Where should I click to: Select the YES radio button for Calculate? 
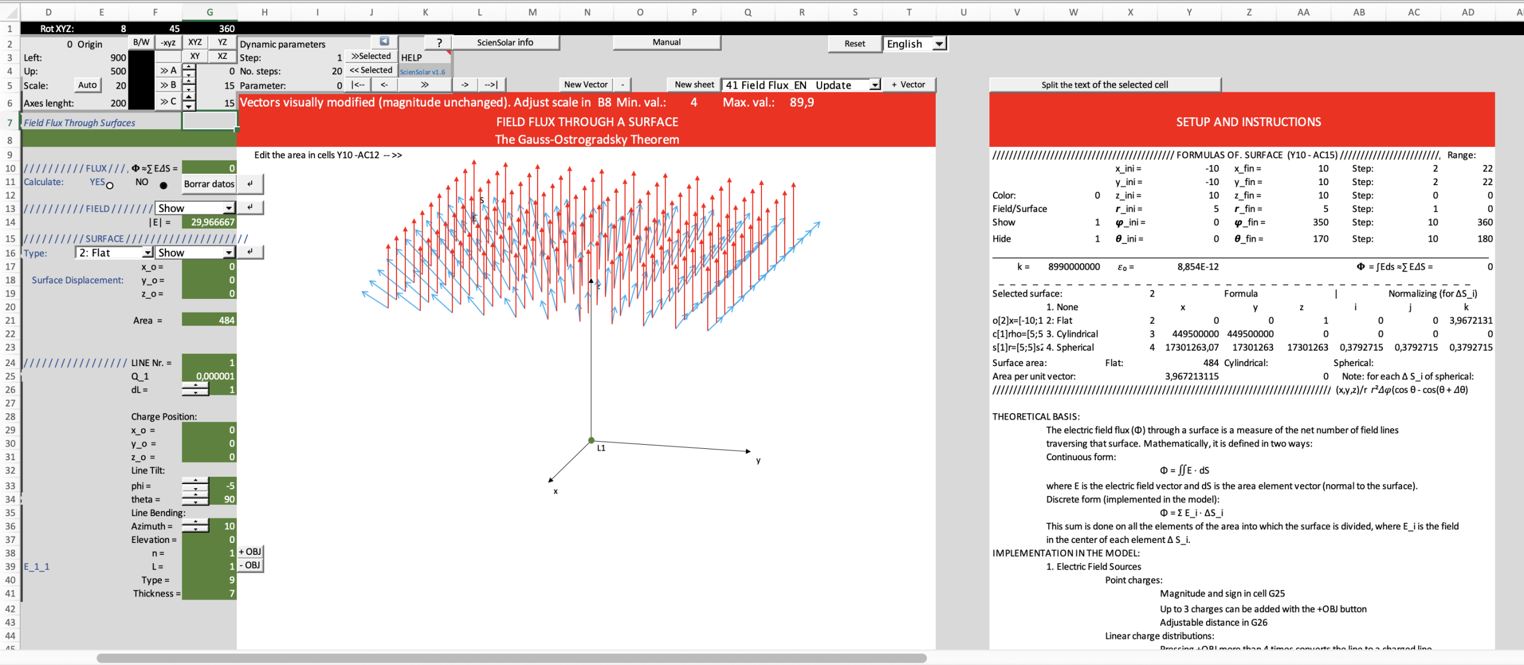(110, 185)
